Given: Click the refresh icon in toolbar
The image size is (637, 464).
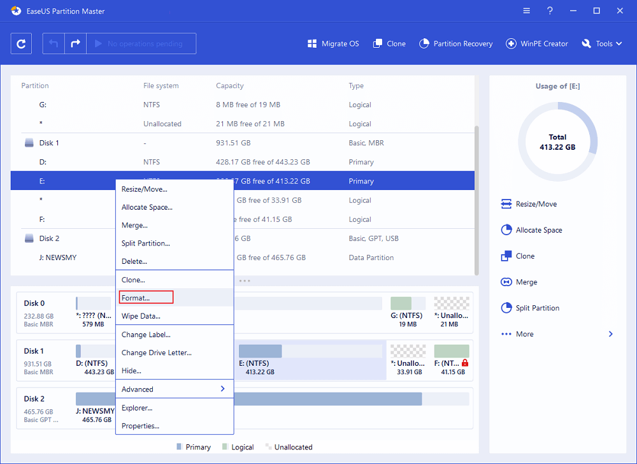Looking at the screenshot, I should point(21,44).
